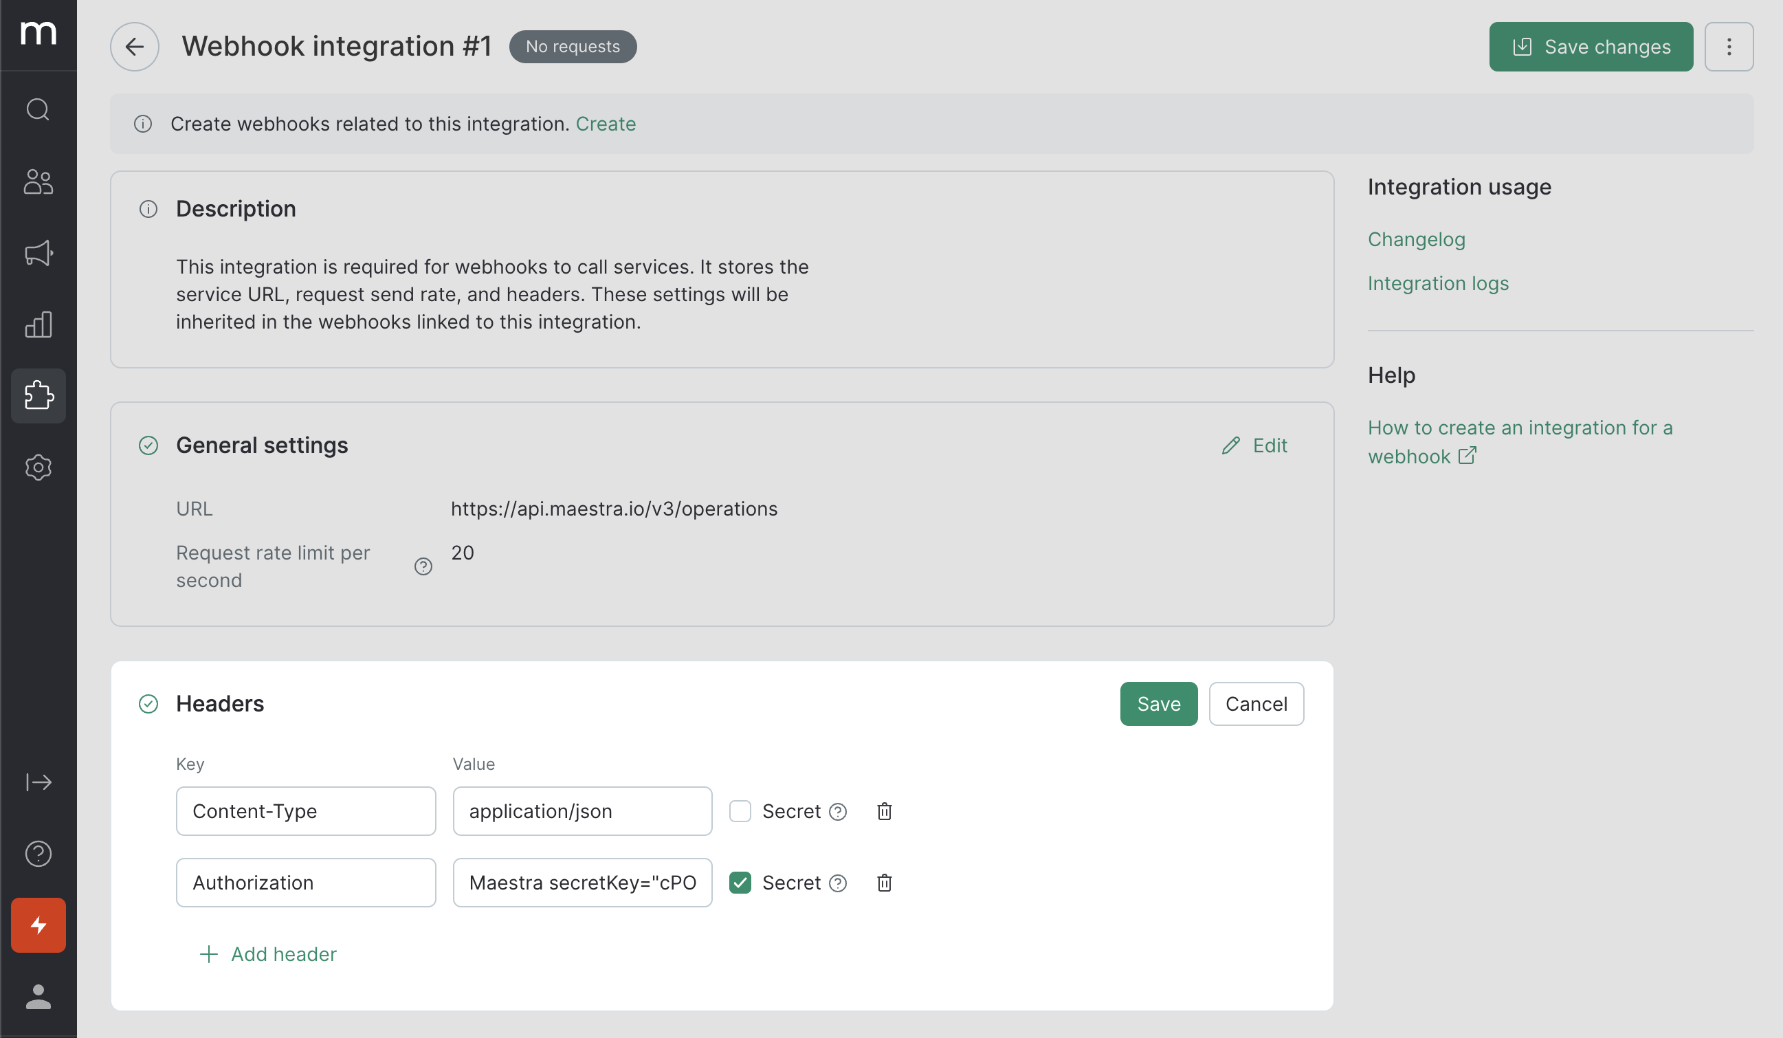
Task: Click the Webhook integration #1 title
Action: [337, 47]
